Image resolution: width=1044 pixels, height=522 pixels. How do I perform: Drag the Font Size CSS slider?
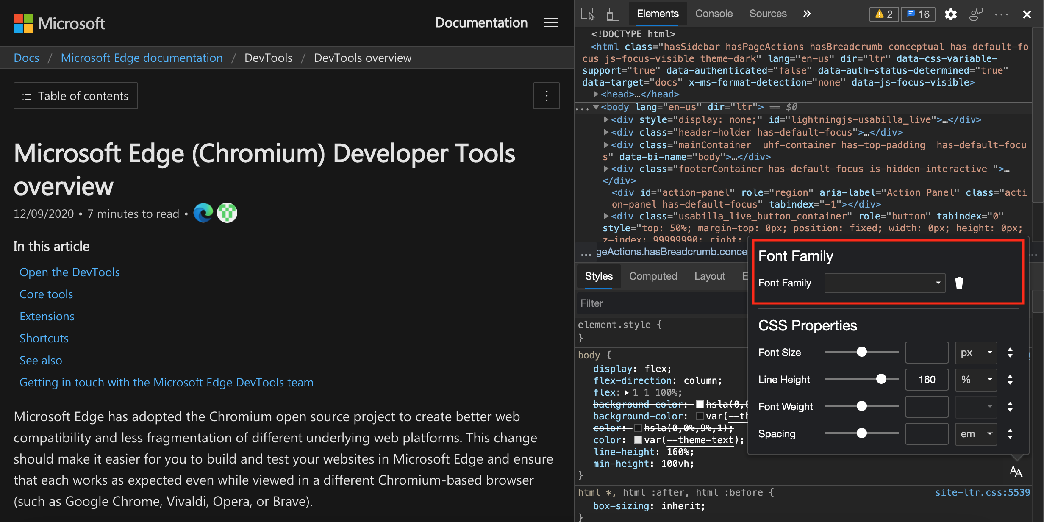click(x=861, y=352)
